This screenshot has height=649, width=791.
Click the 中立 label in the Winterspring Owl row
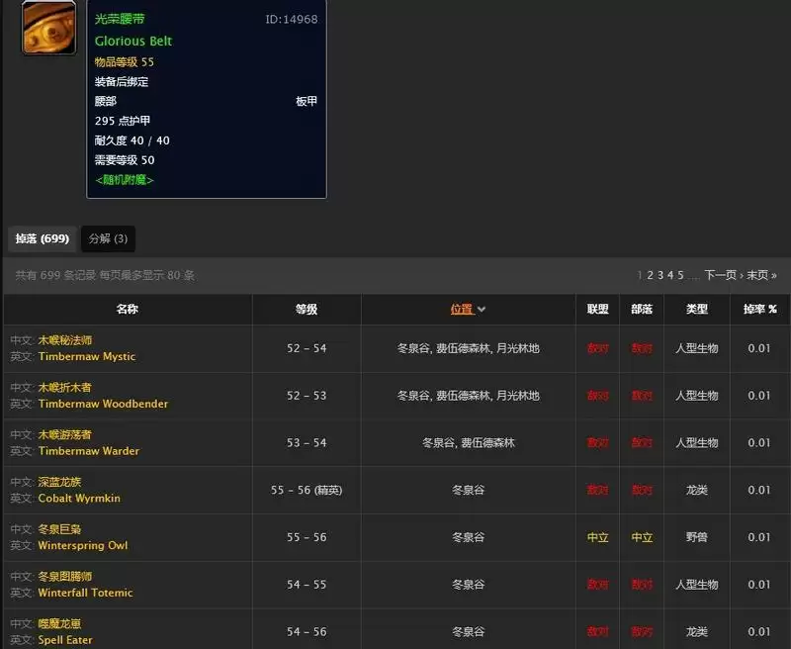coord(597,537)
